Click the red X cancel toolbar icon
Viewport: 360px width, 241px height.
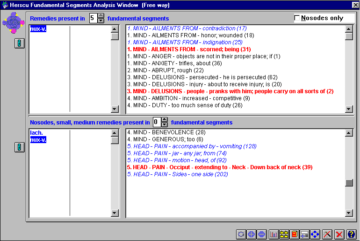click(339, 234)
